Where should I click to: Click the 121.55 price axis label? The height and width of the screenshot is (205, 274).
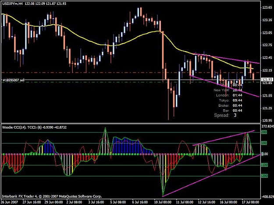[x=267, y=96]
